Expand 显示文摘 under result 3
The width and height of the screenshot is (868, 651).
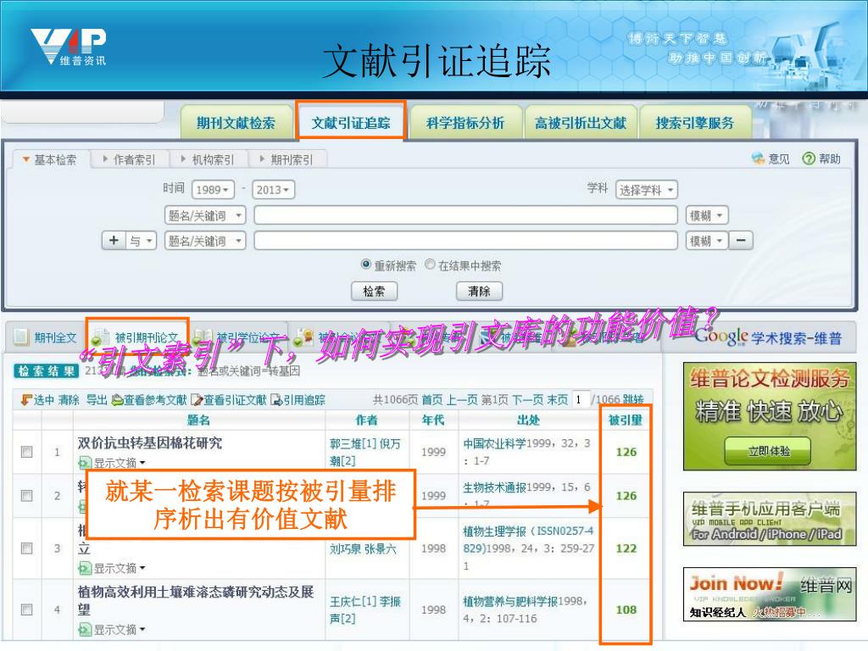point(113,568)
